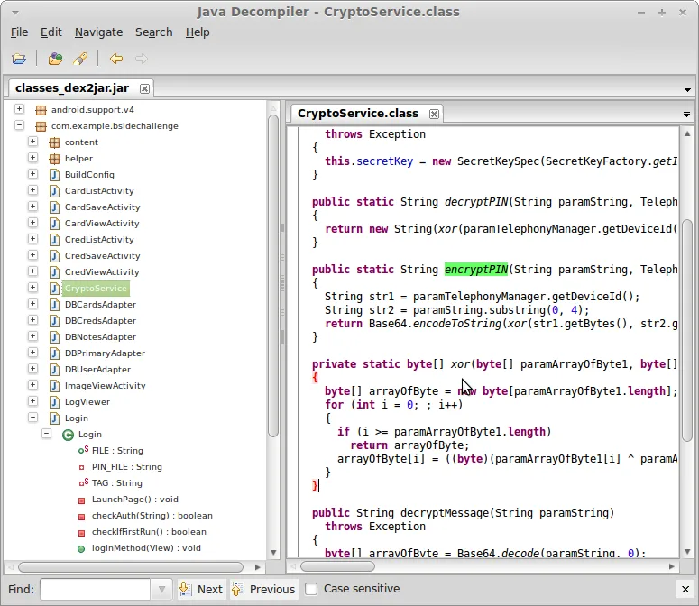Click the LogViewer class file icon
Screen dimensions: 699x606
click(54, 402)
